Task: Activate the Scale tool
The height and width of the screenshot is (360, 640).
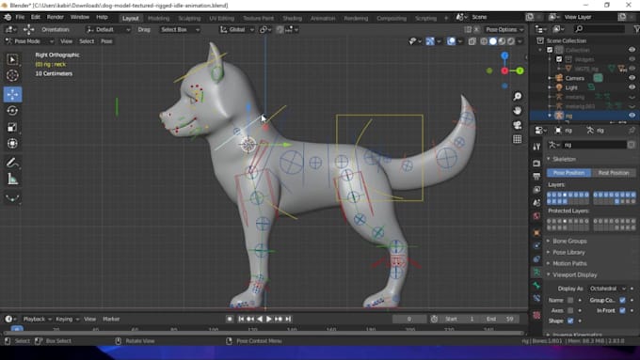Action: pos(12,127)
